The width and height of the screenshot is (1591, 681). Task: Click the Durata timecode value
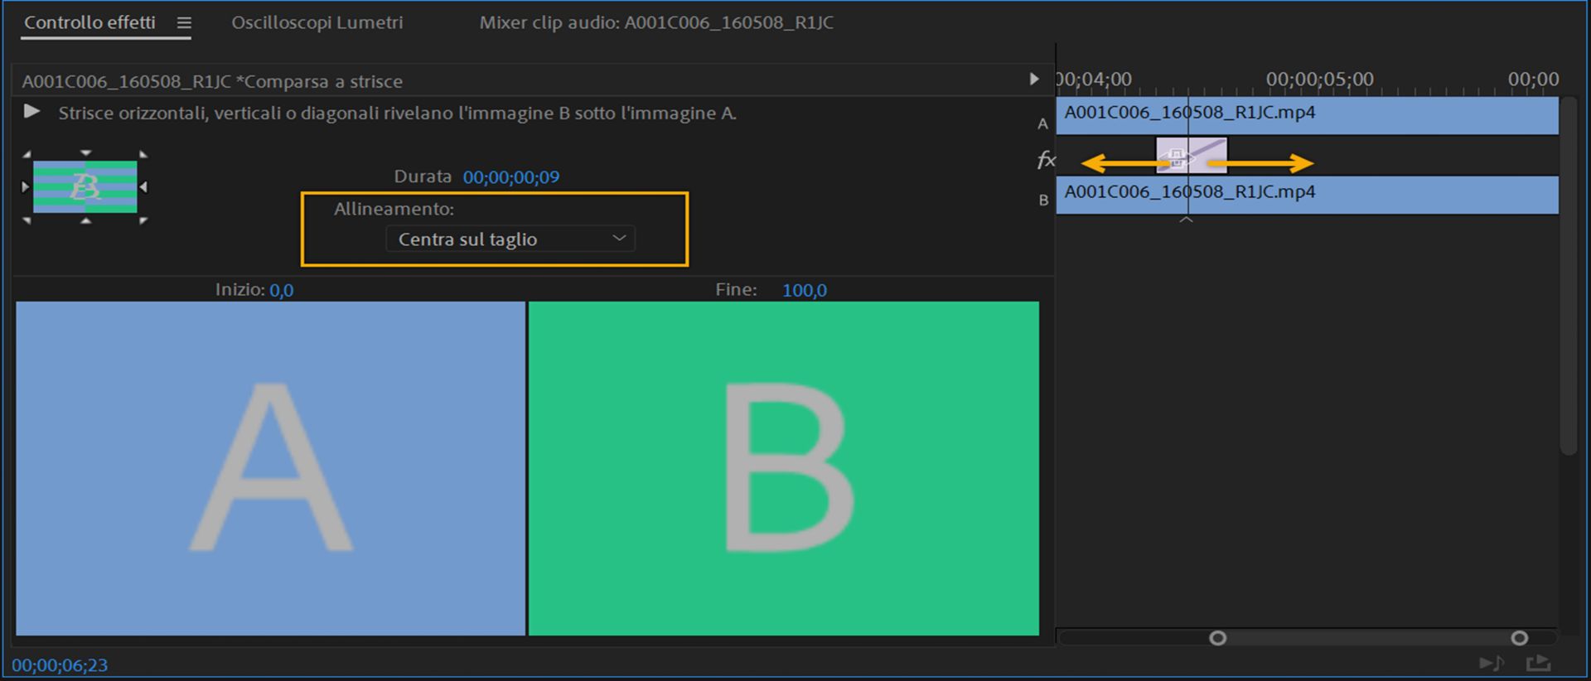[x=510, y=177]
